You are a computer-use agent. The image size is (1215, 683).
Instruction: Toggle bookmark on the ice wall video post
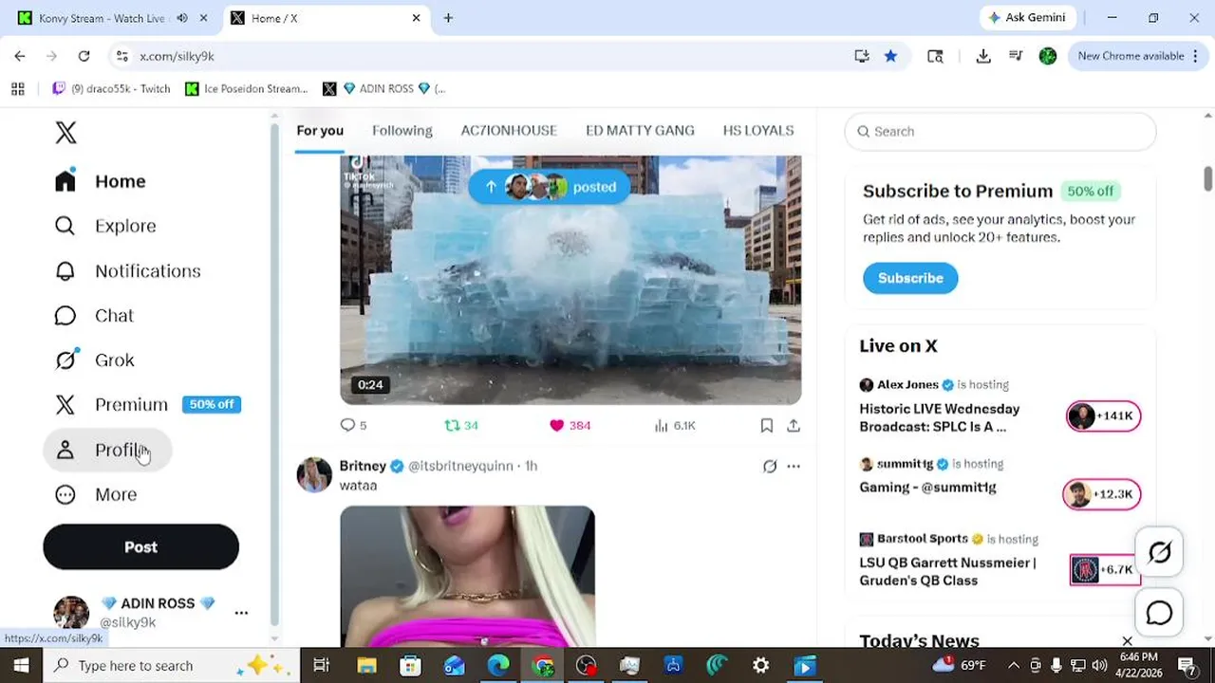767,425
